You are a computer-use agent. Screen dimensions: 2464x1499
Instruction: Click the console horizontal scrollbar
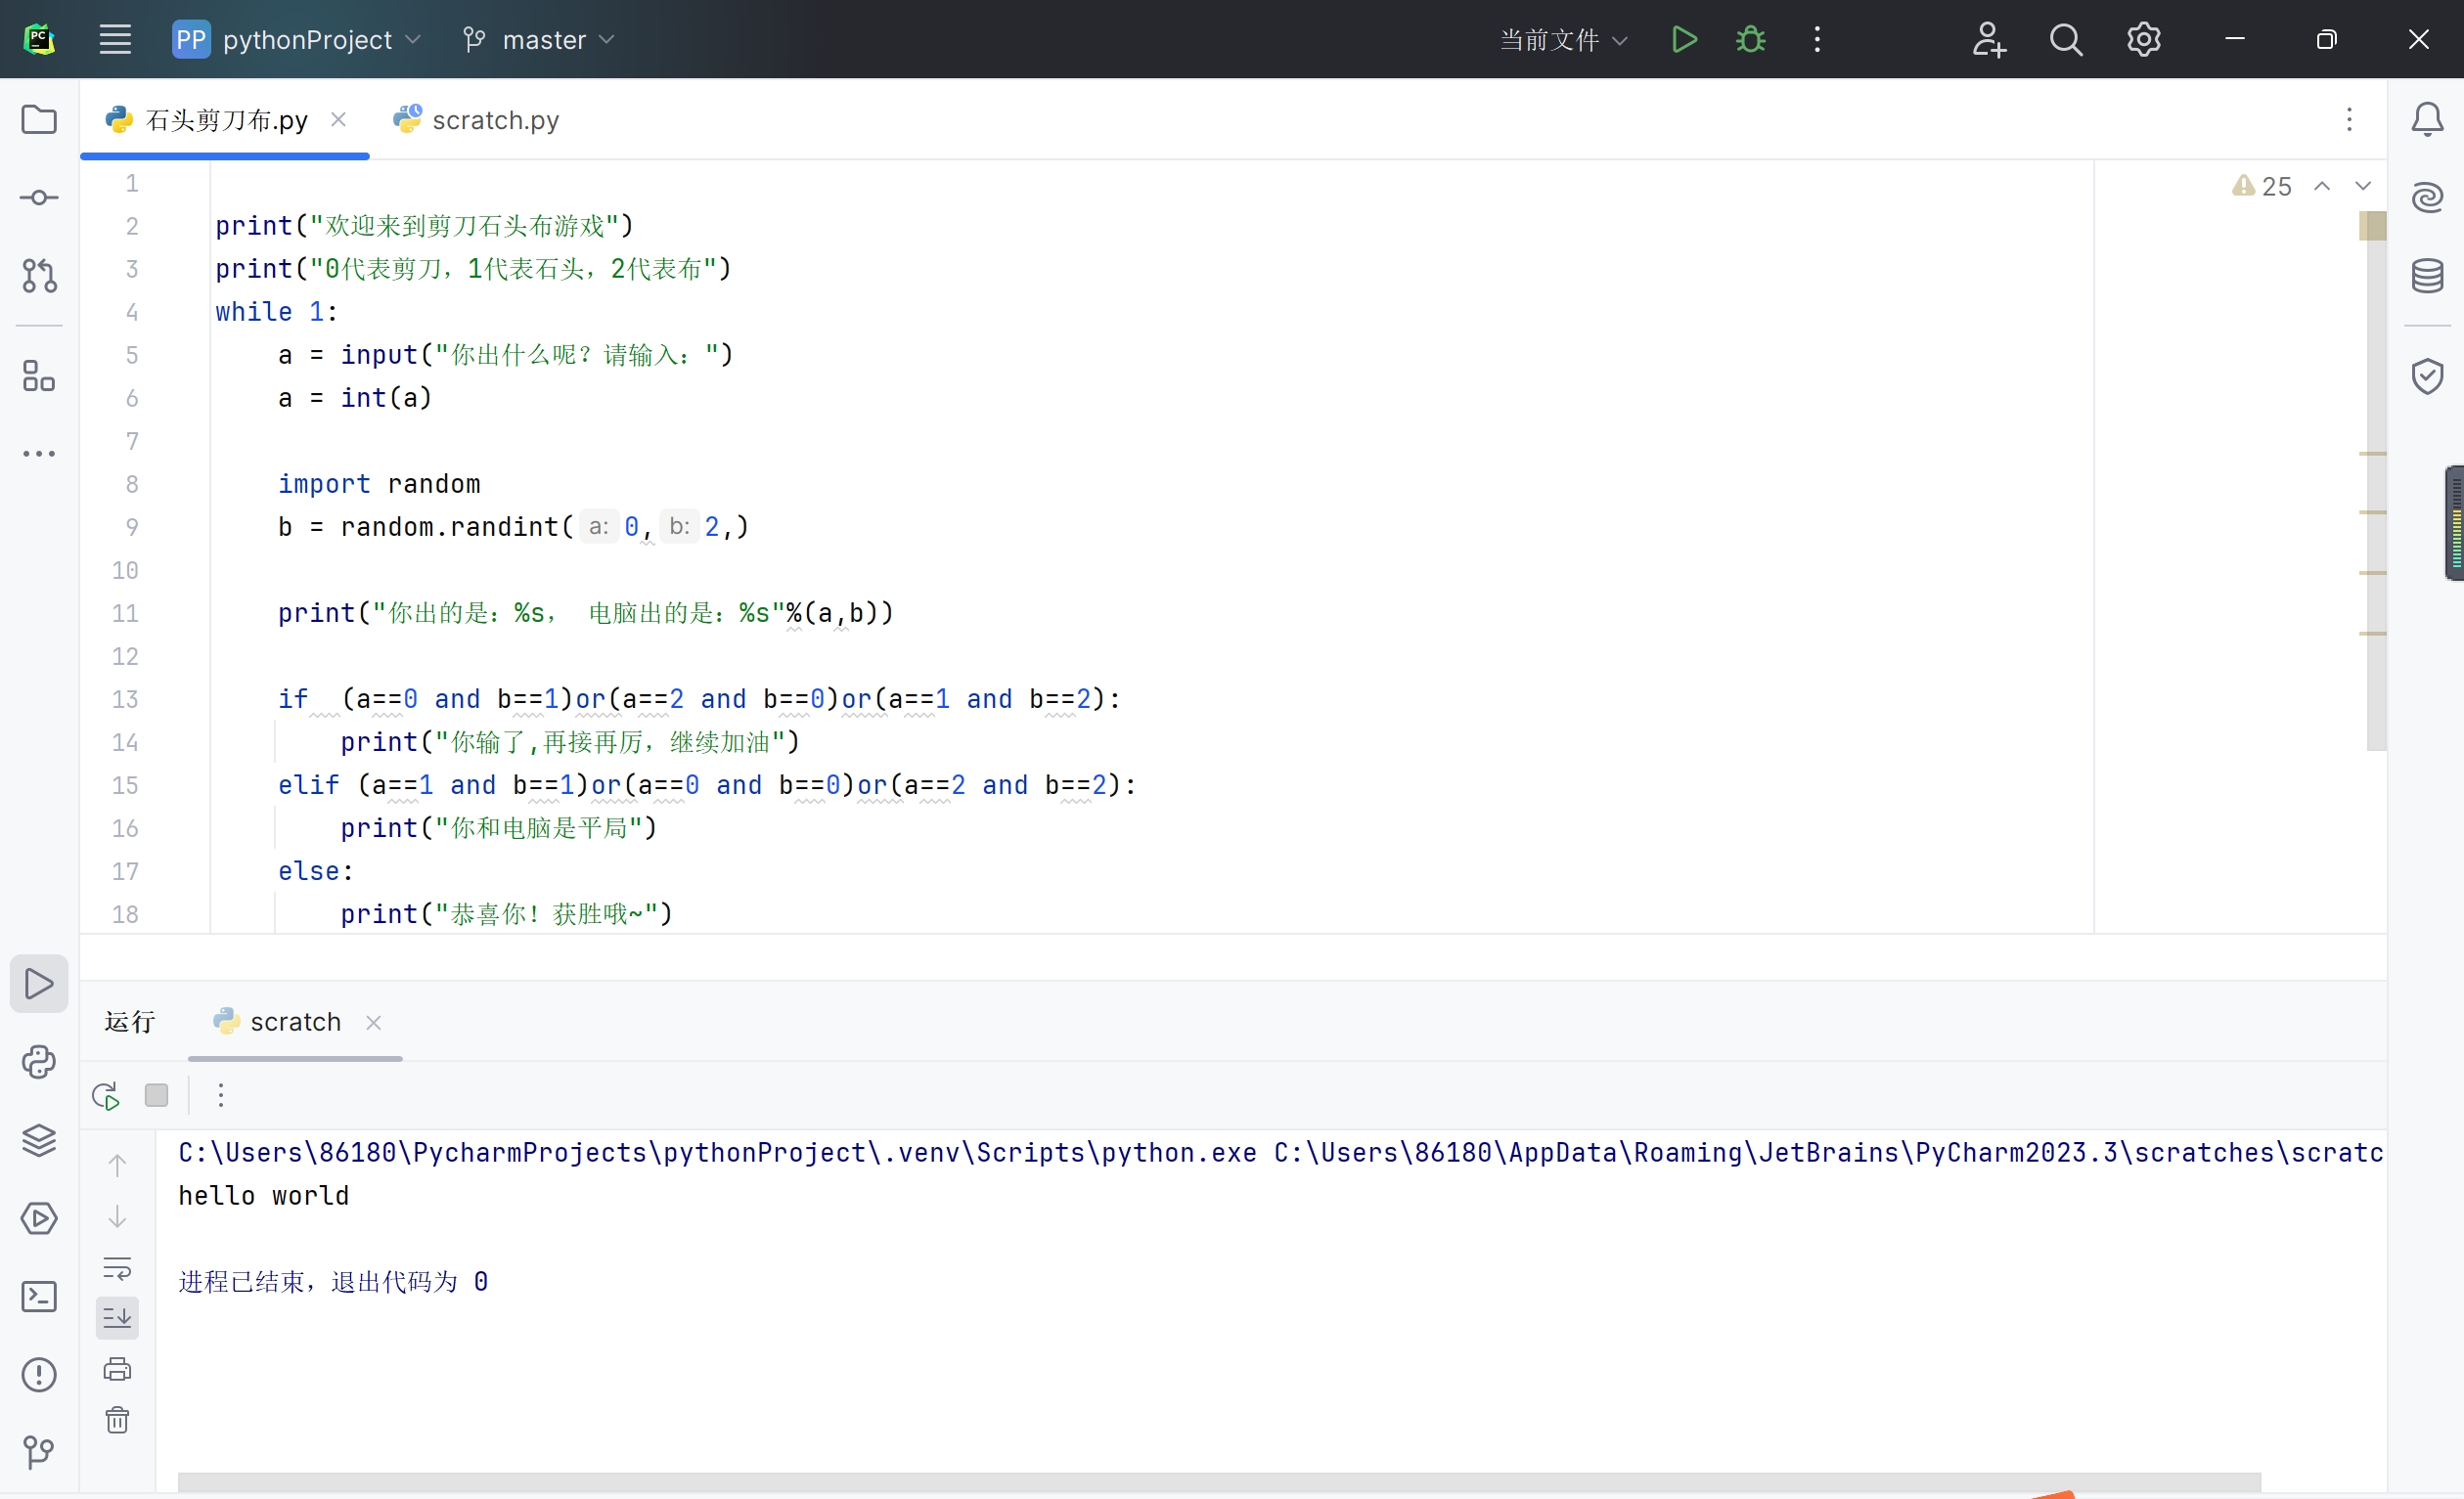tap(1218, 1482)
